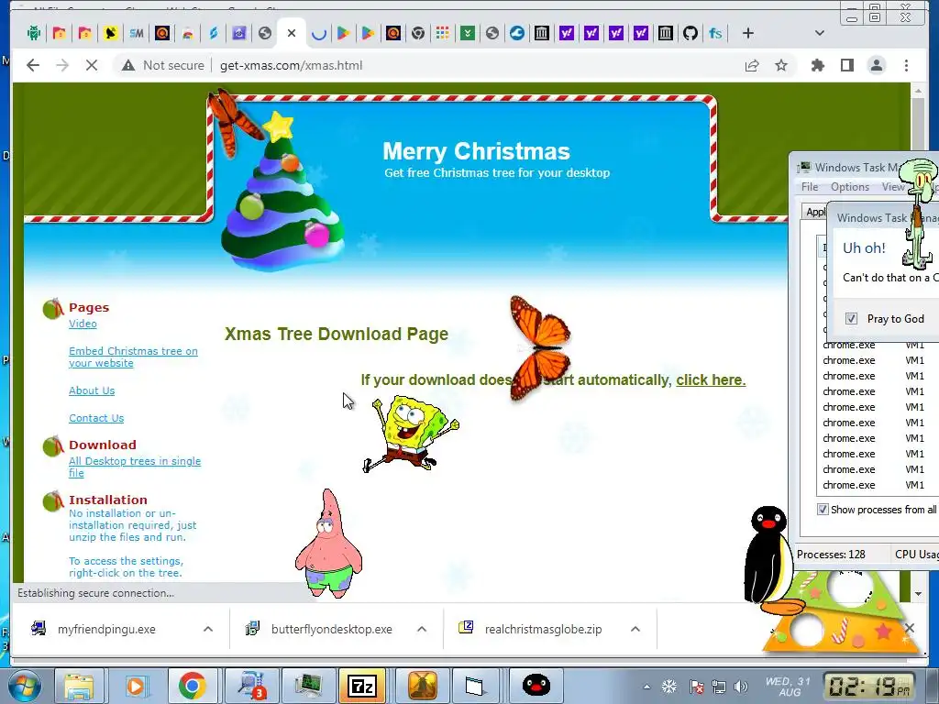This screenshot has width=939, height=704.
Task: Toggle the Chrome side panel
Action: [846, 65]
